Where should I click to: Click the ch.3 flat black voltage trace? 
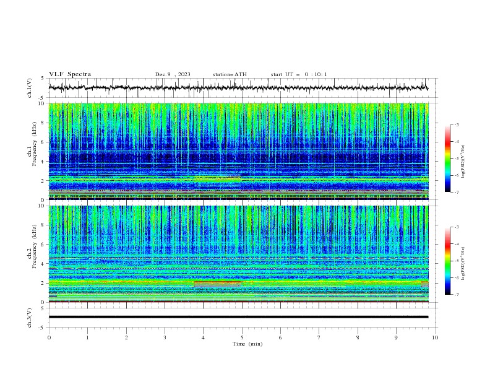click(x=238, y=317)
